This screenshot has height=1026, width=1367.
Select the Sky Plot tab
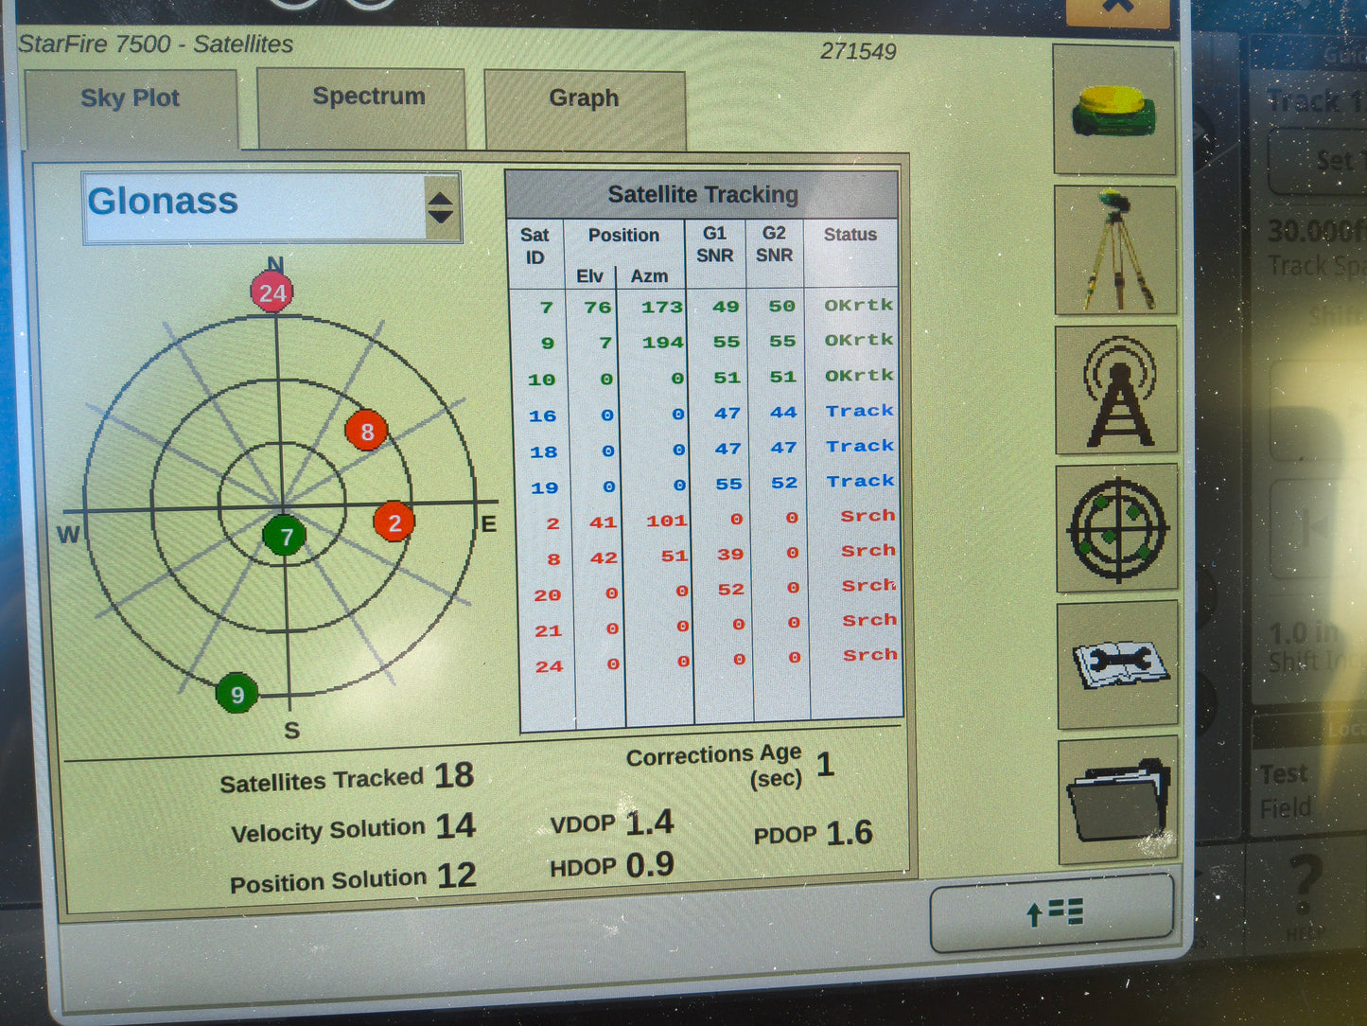pos(131,97)
